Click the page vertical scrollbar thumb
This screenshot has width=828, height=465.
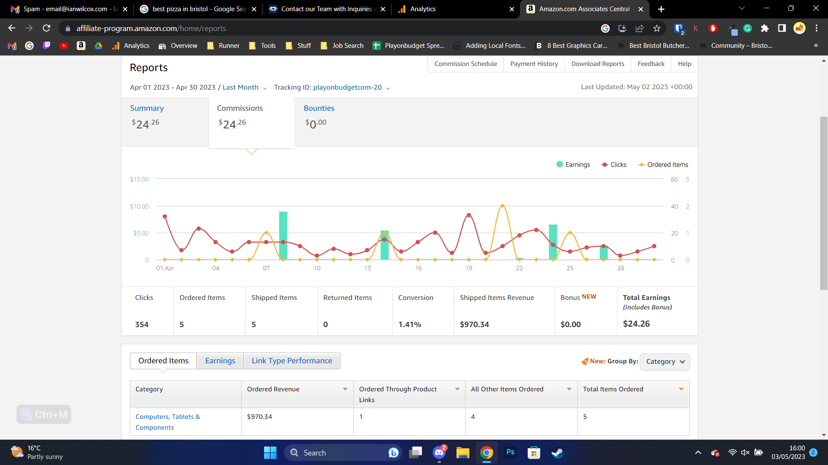click(x=824, y=203)
